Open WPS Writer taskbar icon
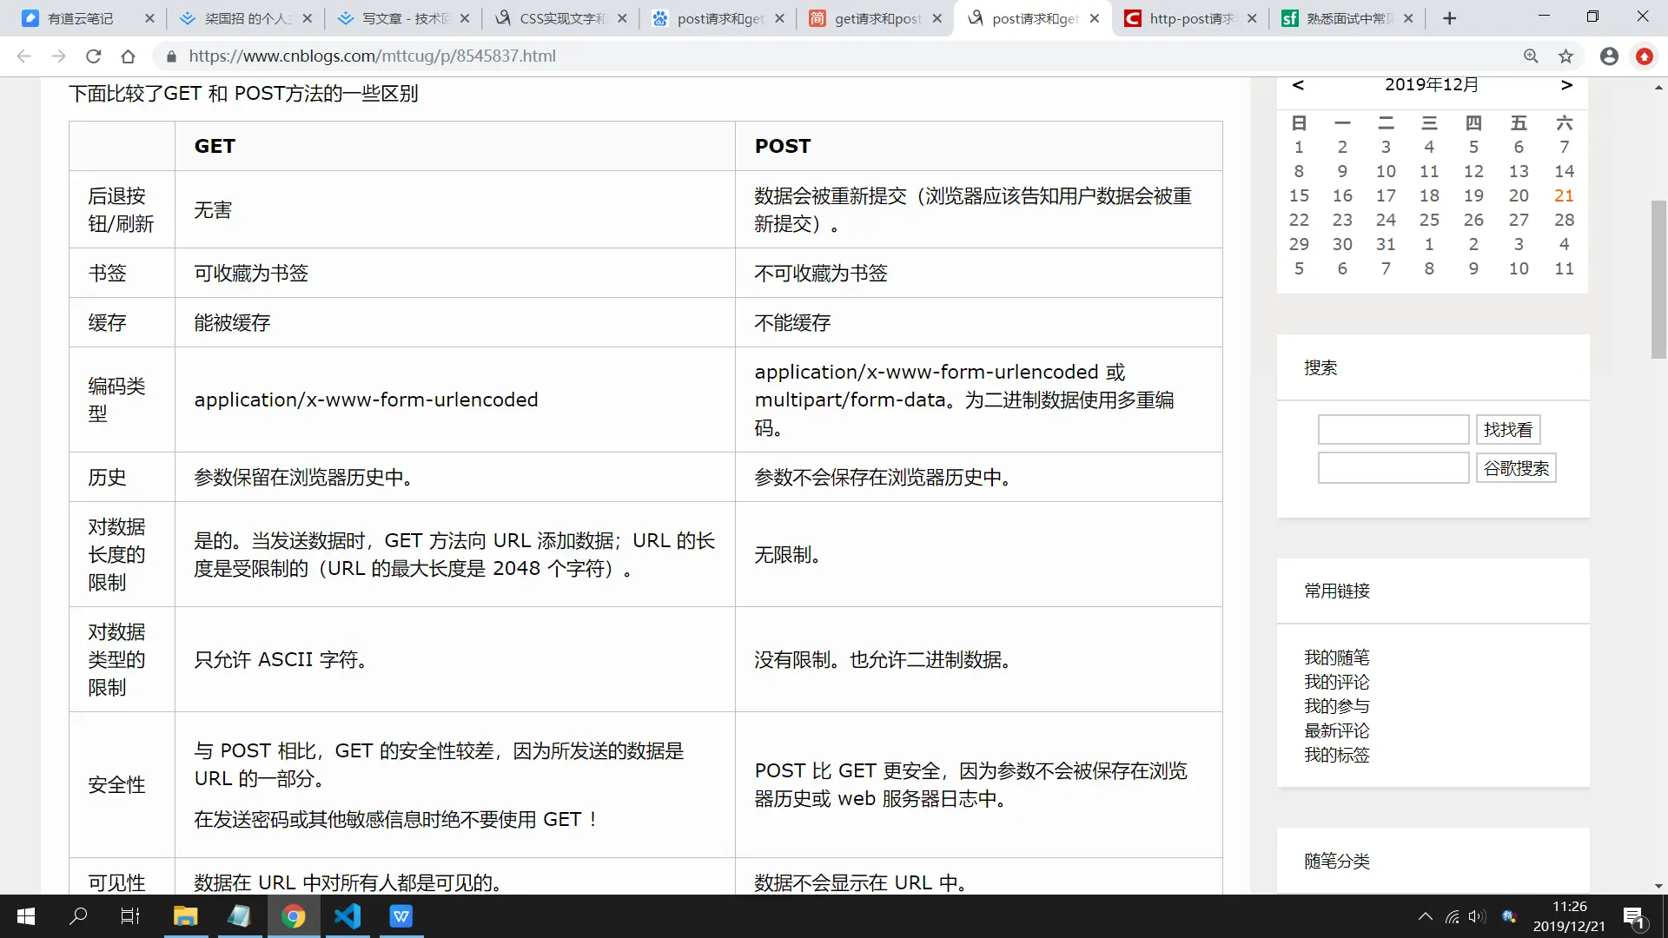 (401, 916)
